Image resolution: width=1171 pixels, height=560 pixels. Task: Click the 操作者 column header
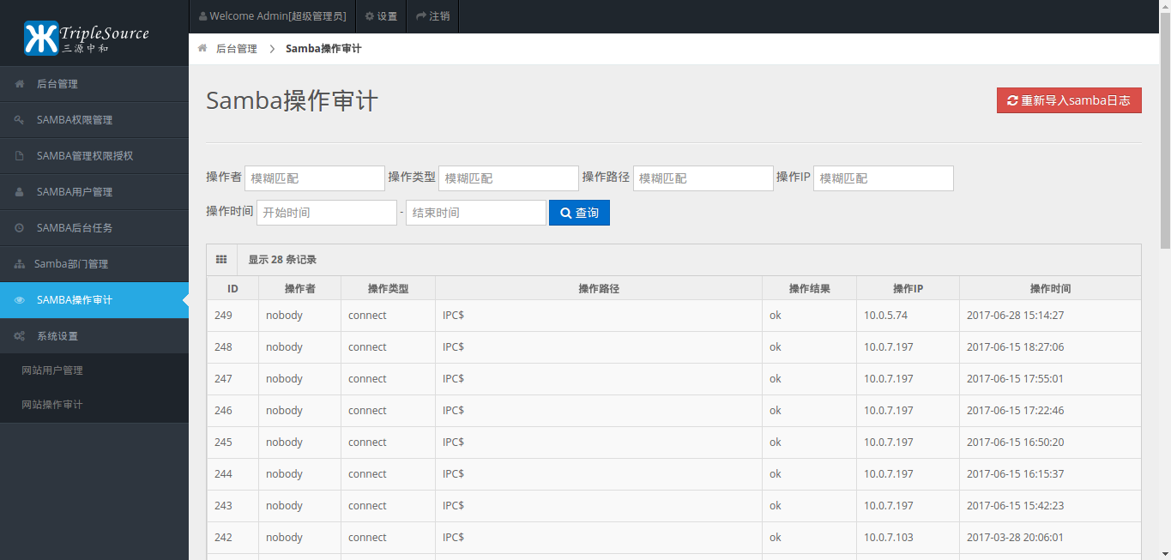(300, 289)
